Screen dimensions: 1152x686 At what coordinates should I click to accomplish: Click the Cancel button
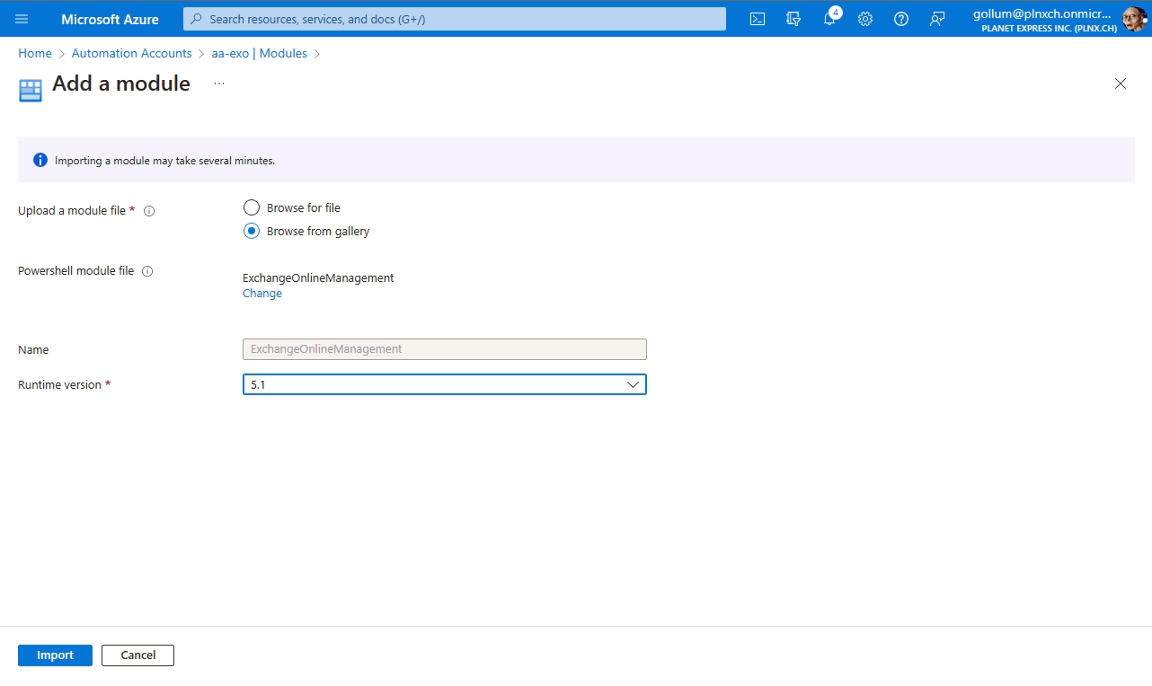[137, 655]
